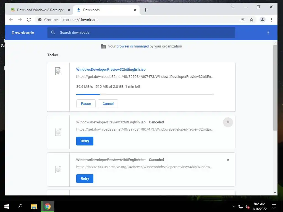Open the Windows Start menu
The height and width of the screenshot is (212, 283).
click(7, 206)
